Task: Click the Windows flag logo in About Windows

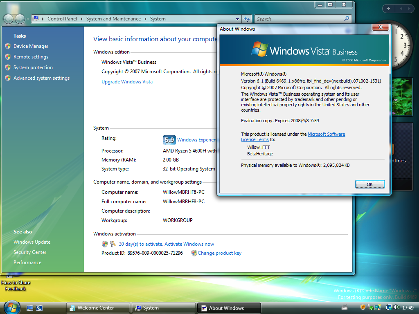Action: pos(259,49)
